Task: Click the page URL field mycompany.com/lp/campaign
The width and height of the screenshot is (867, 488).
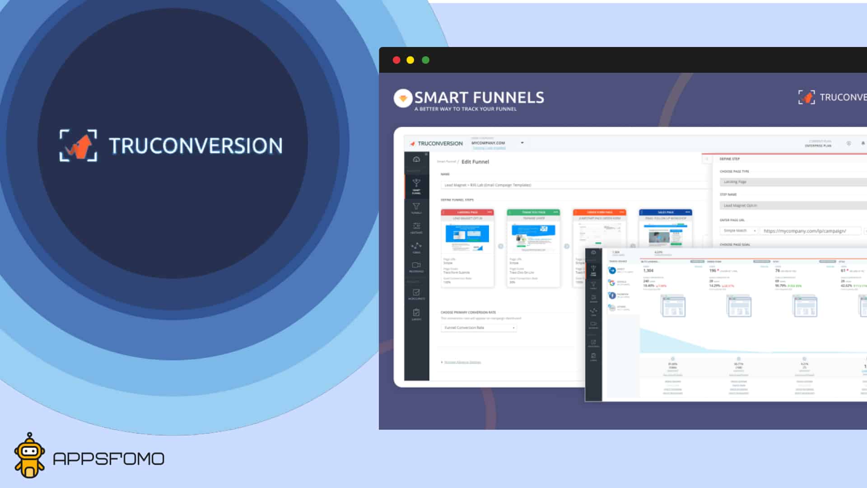Action: [810, 231]
